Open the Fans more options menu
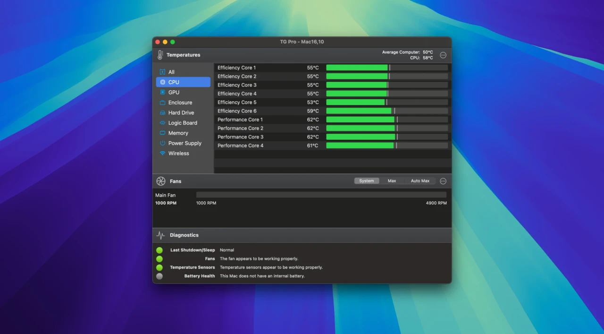Image resolution: width=604 pixels, height=334 pixels. pos(443,181)
